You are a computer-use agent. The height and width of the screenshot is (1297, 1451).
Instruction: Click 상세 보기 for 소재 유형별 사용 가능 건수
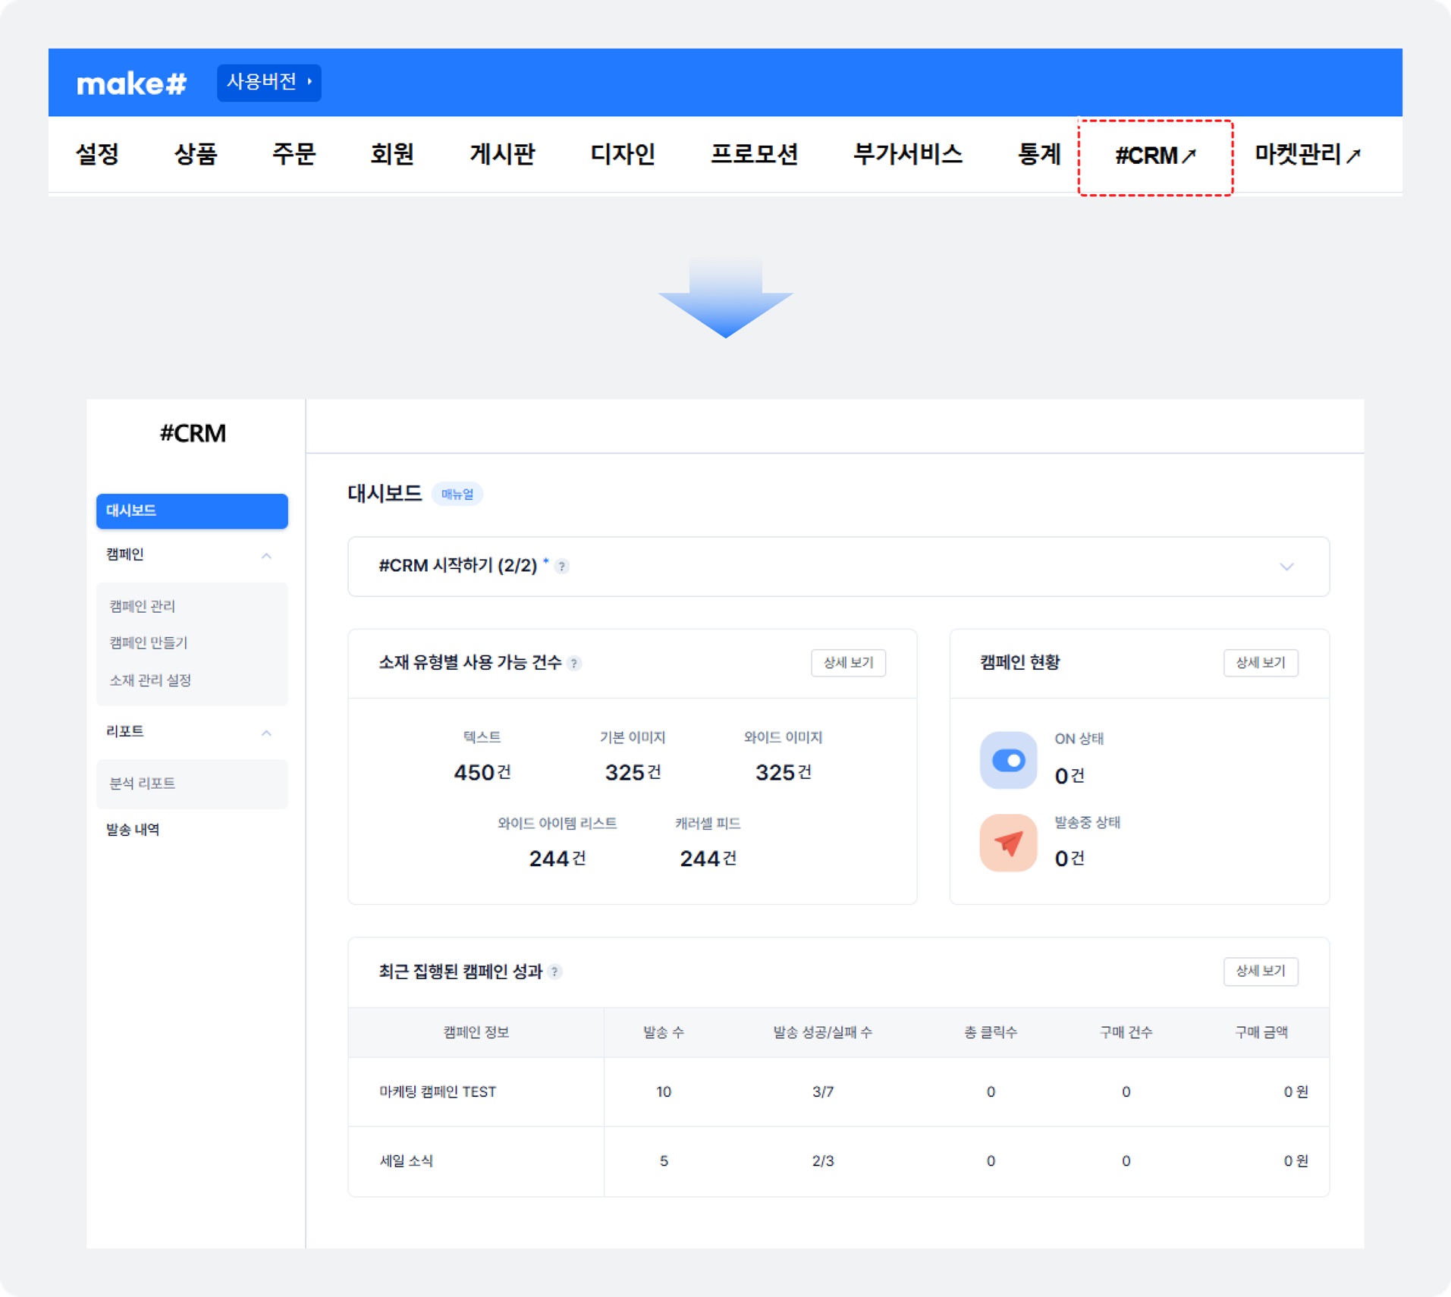[x=848, y=663]
